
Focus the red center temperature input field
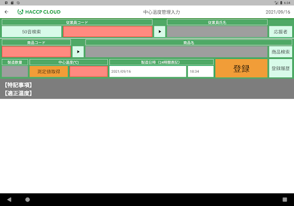(x=88, y=72)
